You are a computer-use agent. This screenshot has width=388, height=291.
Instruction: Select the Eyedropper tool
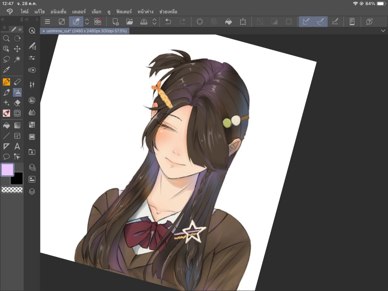[7, 69]
